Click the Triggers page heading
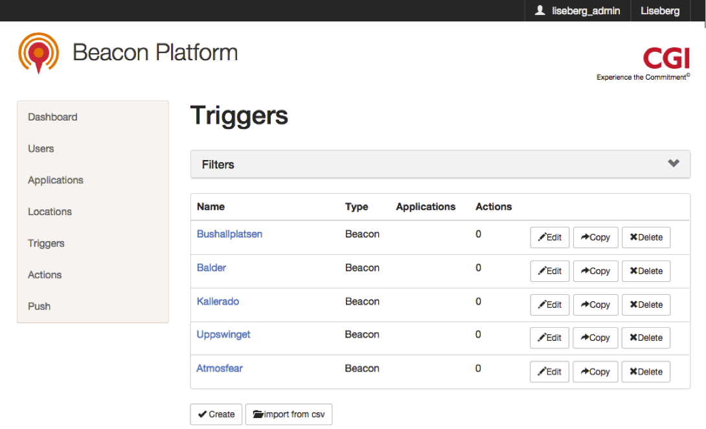 tap(239, 116)
